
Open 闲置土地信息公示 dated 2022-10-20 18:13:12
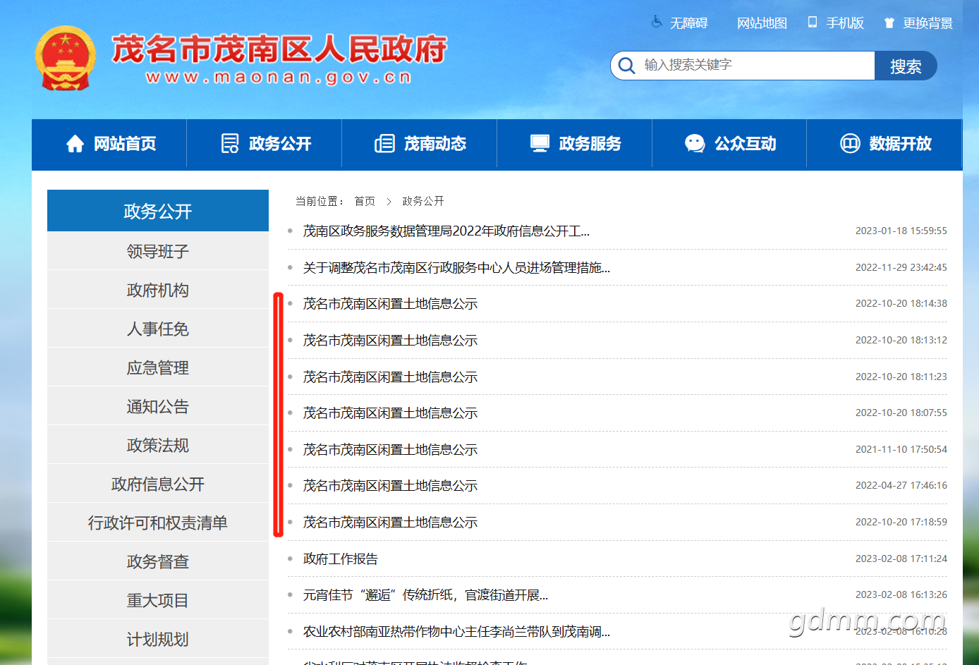coord(390,341)
